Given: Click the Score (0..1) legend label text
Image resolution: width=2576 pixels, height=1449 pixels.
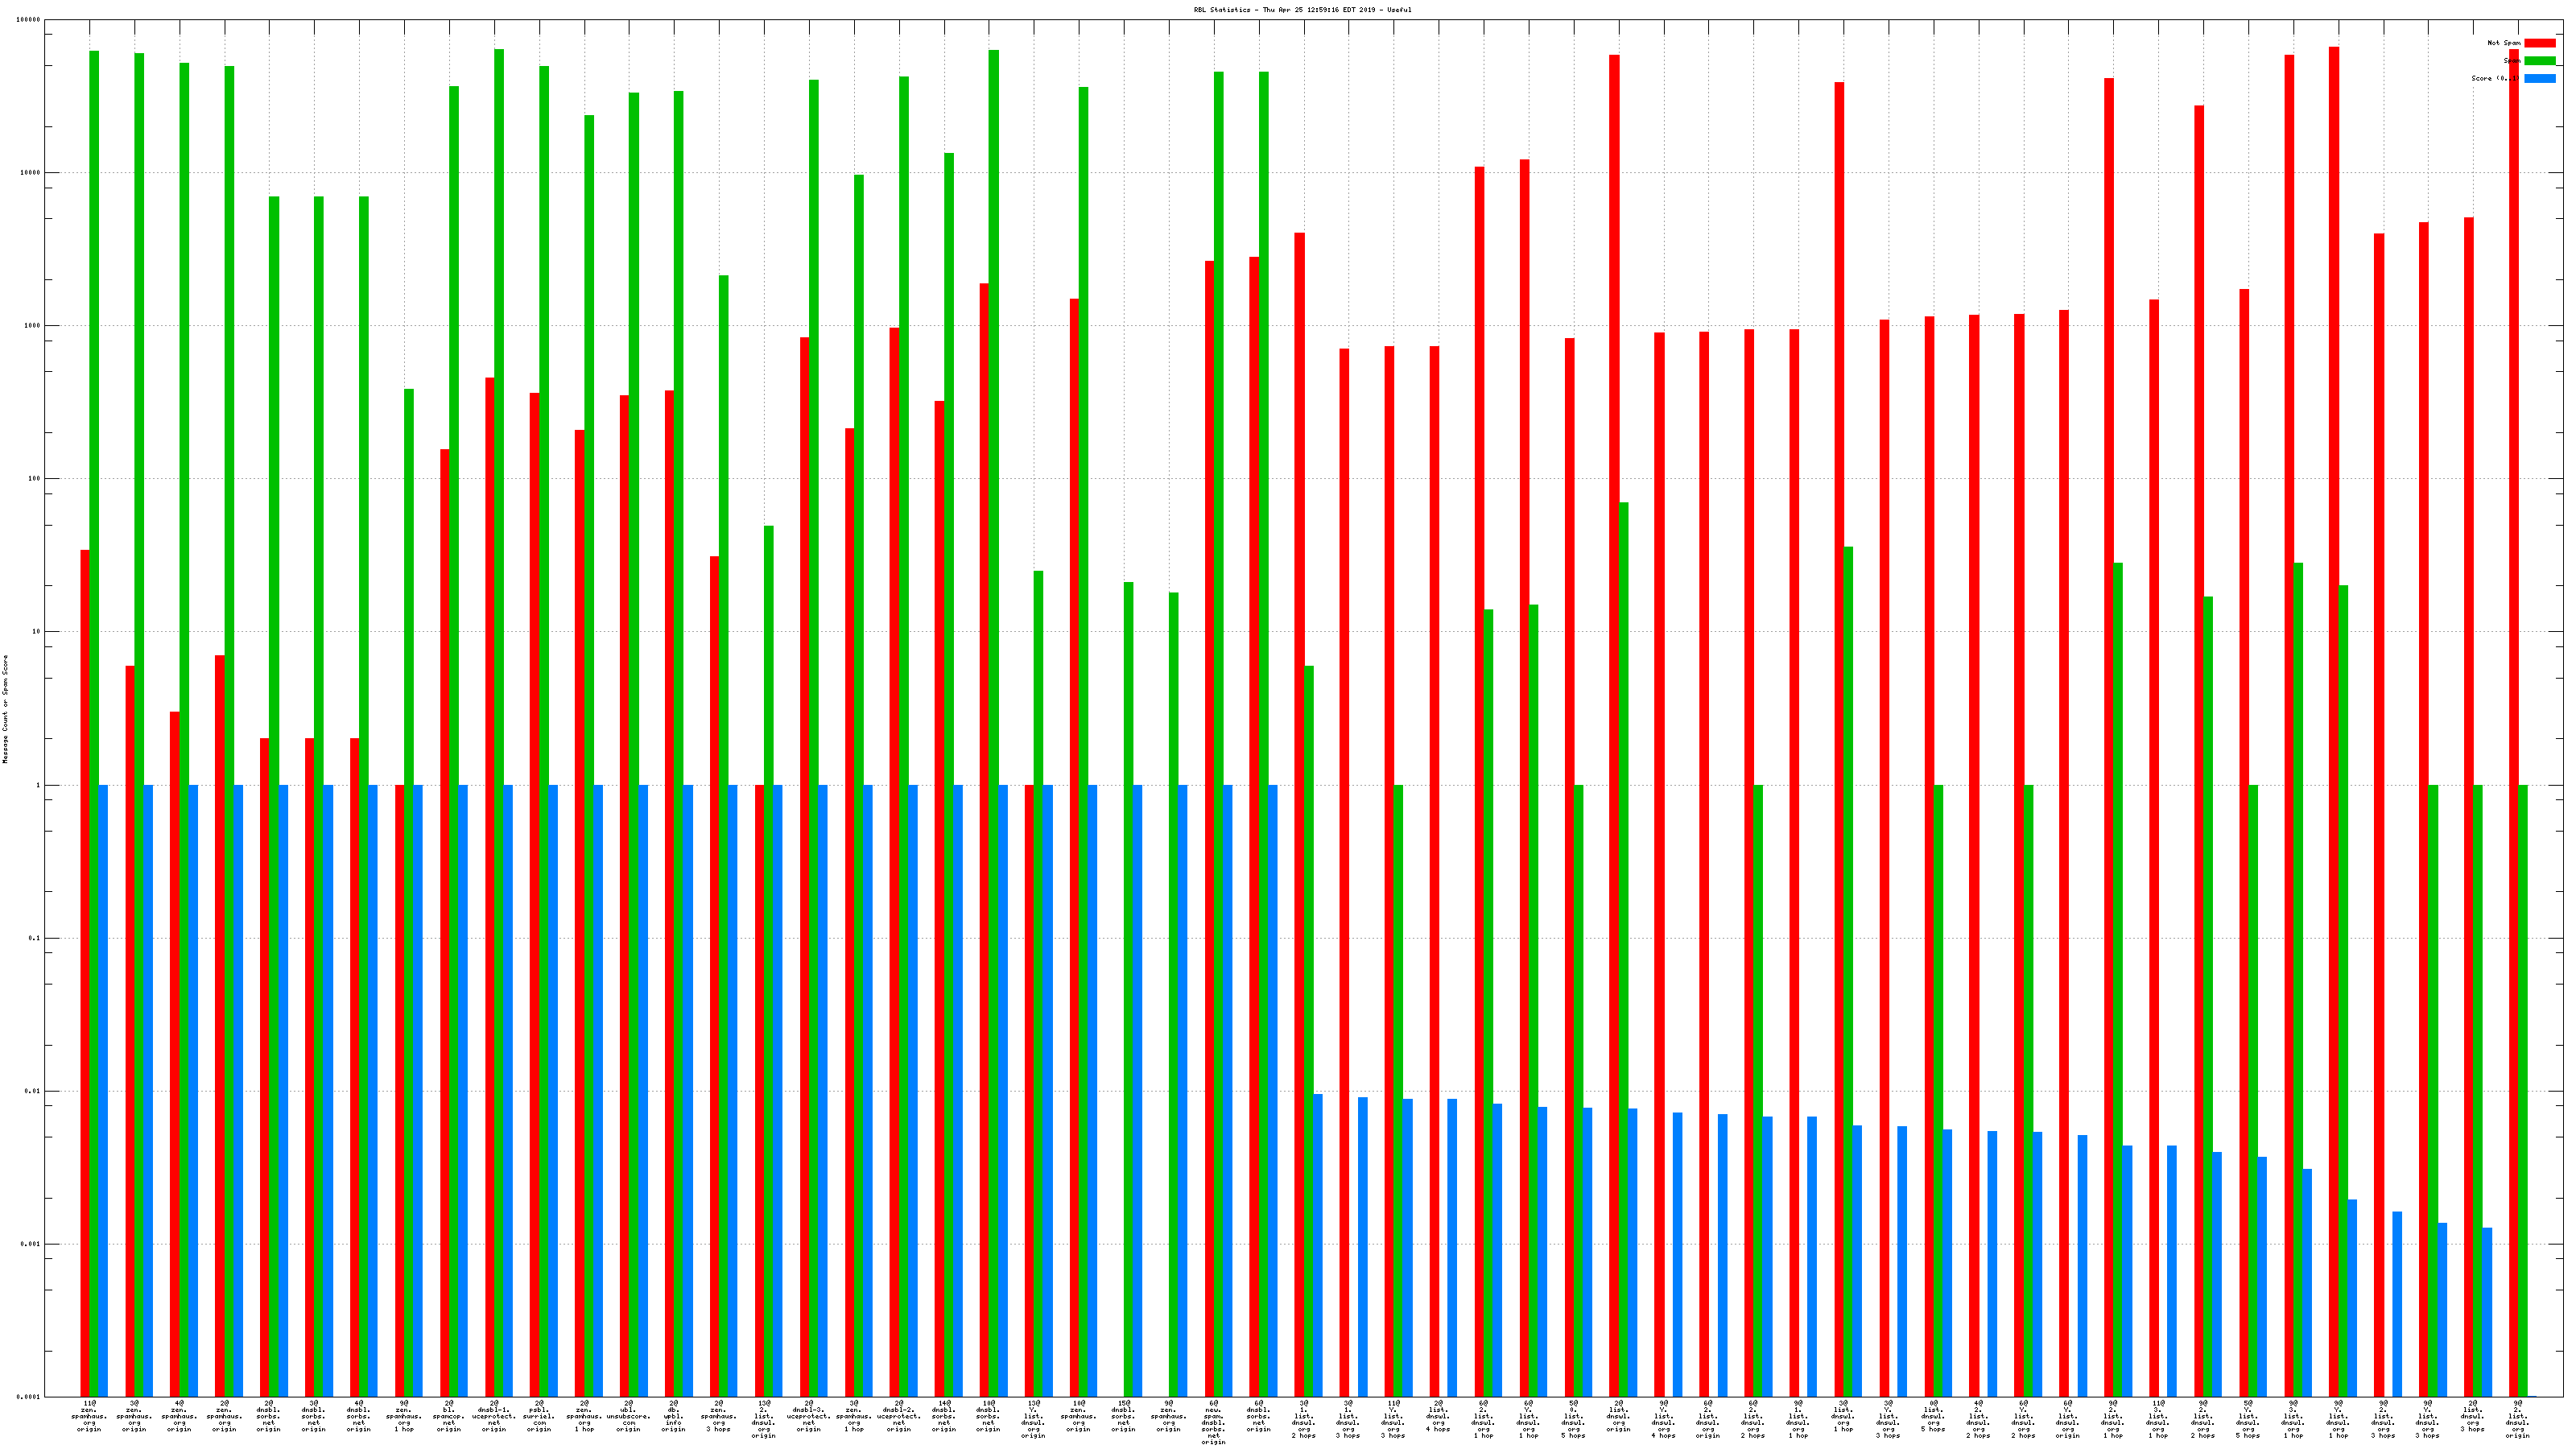Looking at the screenshot, I should click(x=2495, y=78).
